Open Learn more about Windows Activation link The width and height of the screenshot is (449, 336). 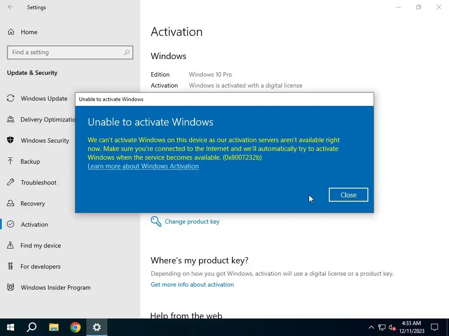point(143,166)
